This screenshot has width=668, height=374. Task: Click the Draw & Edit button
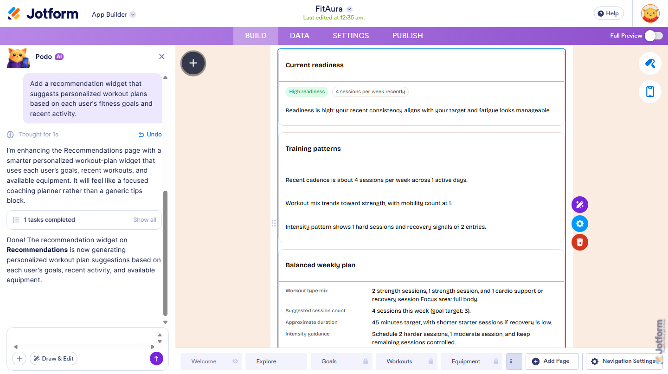tap(53, 359)
